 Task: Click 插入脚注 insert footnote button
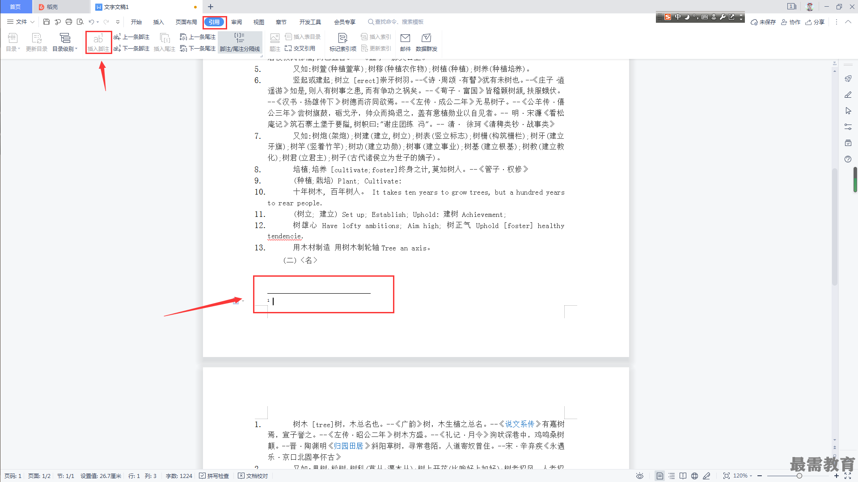(98, 42)
